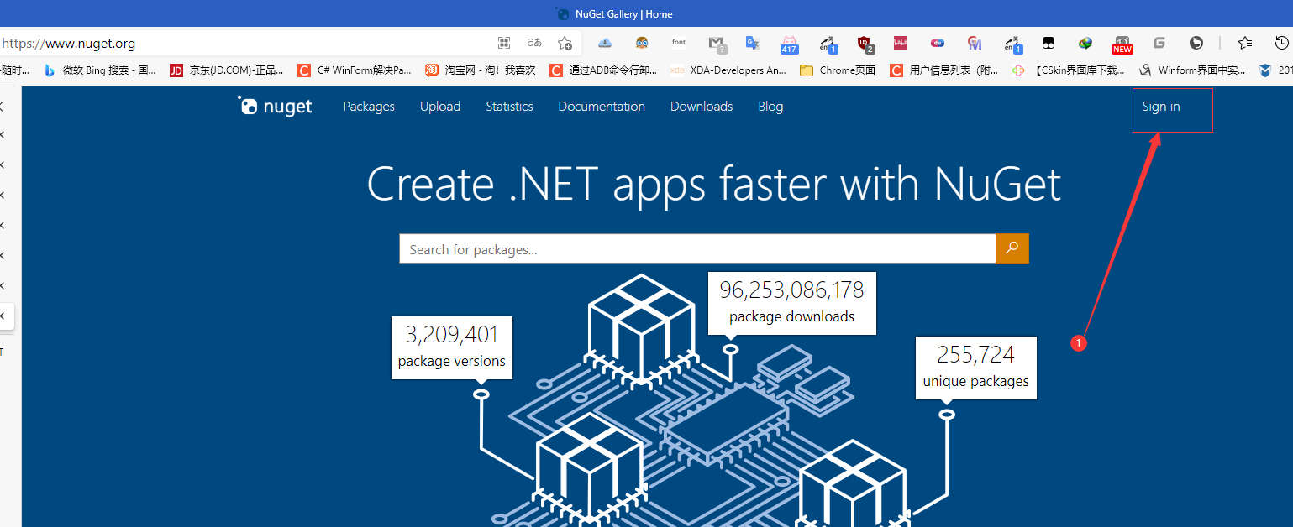Click the extension icon with red NEW badge
The height and width of the screenshot is (527, 1293).
pos(1122,44)
